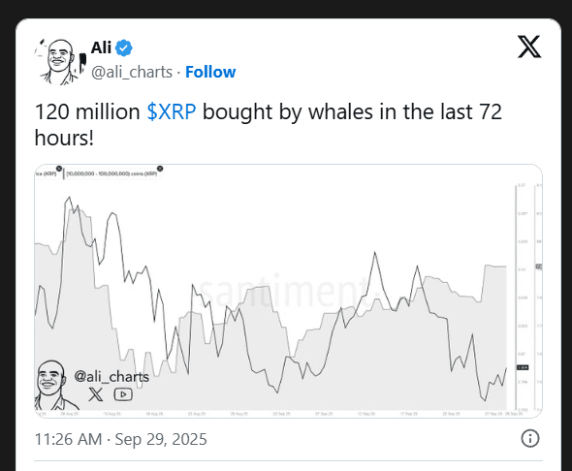Remove the 10,000,000-100,000,000 coins series

(x=160, y=169)
